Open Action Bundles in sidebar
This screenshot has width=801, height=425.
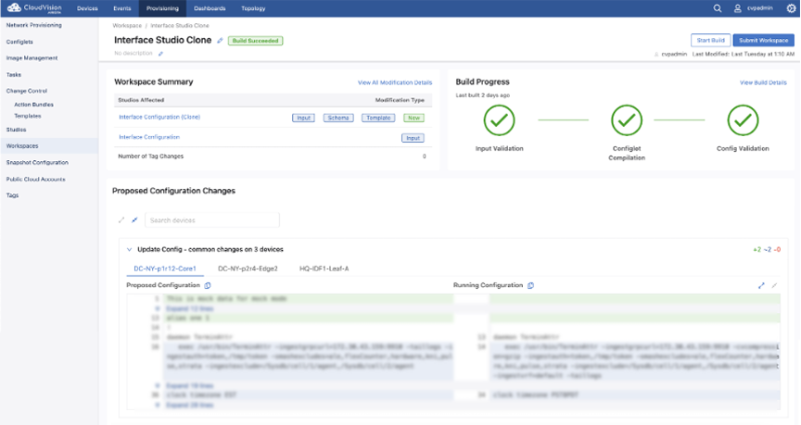click(33, 105)
